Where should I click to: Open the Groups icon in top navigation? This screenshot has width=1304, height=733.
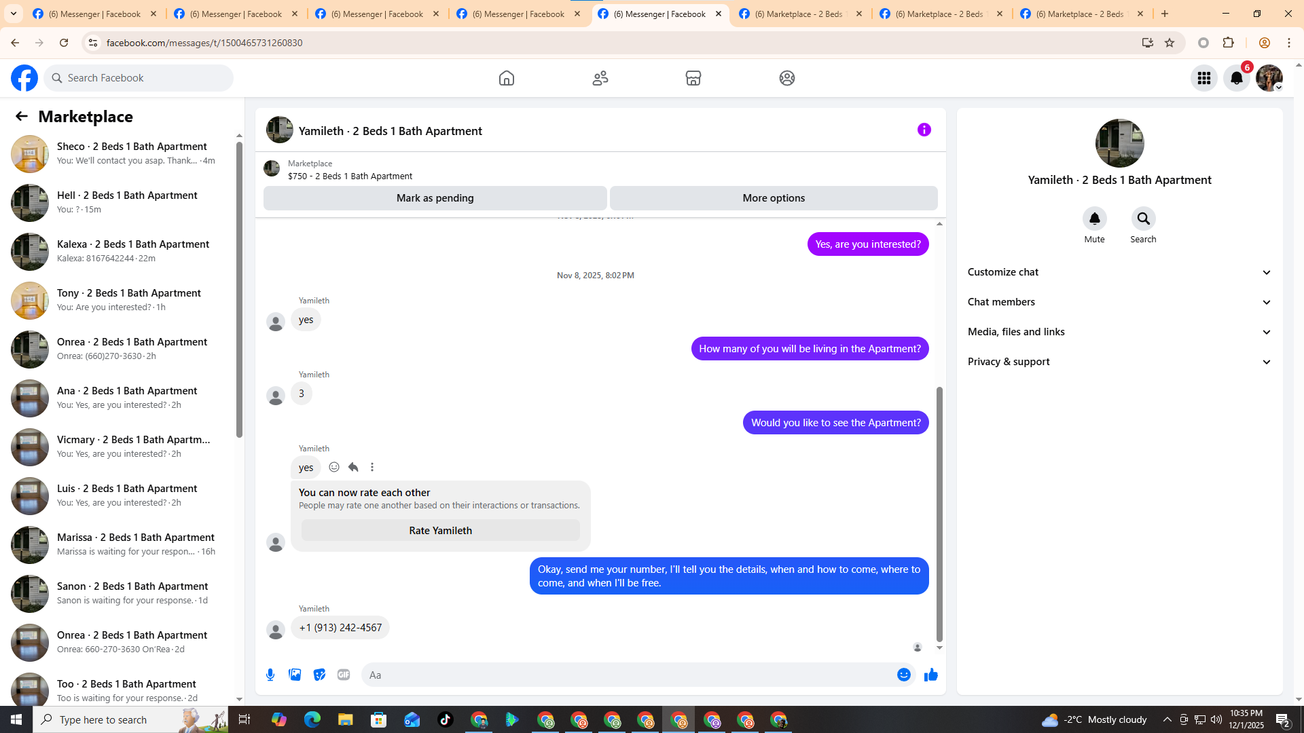[787, 78]
